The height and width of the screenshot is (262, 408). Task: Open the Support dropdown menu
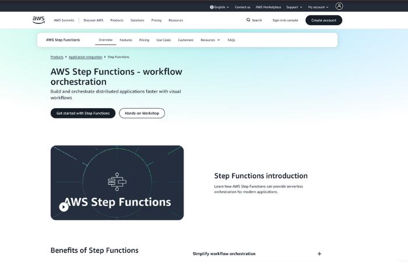tap(294, 7)
